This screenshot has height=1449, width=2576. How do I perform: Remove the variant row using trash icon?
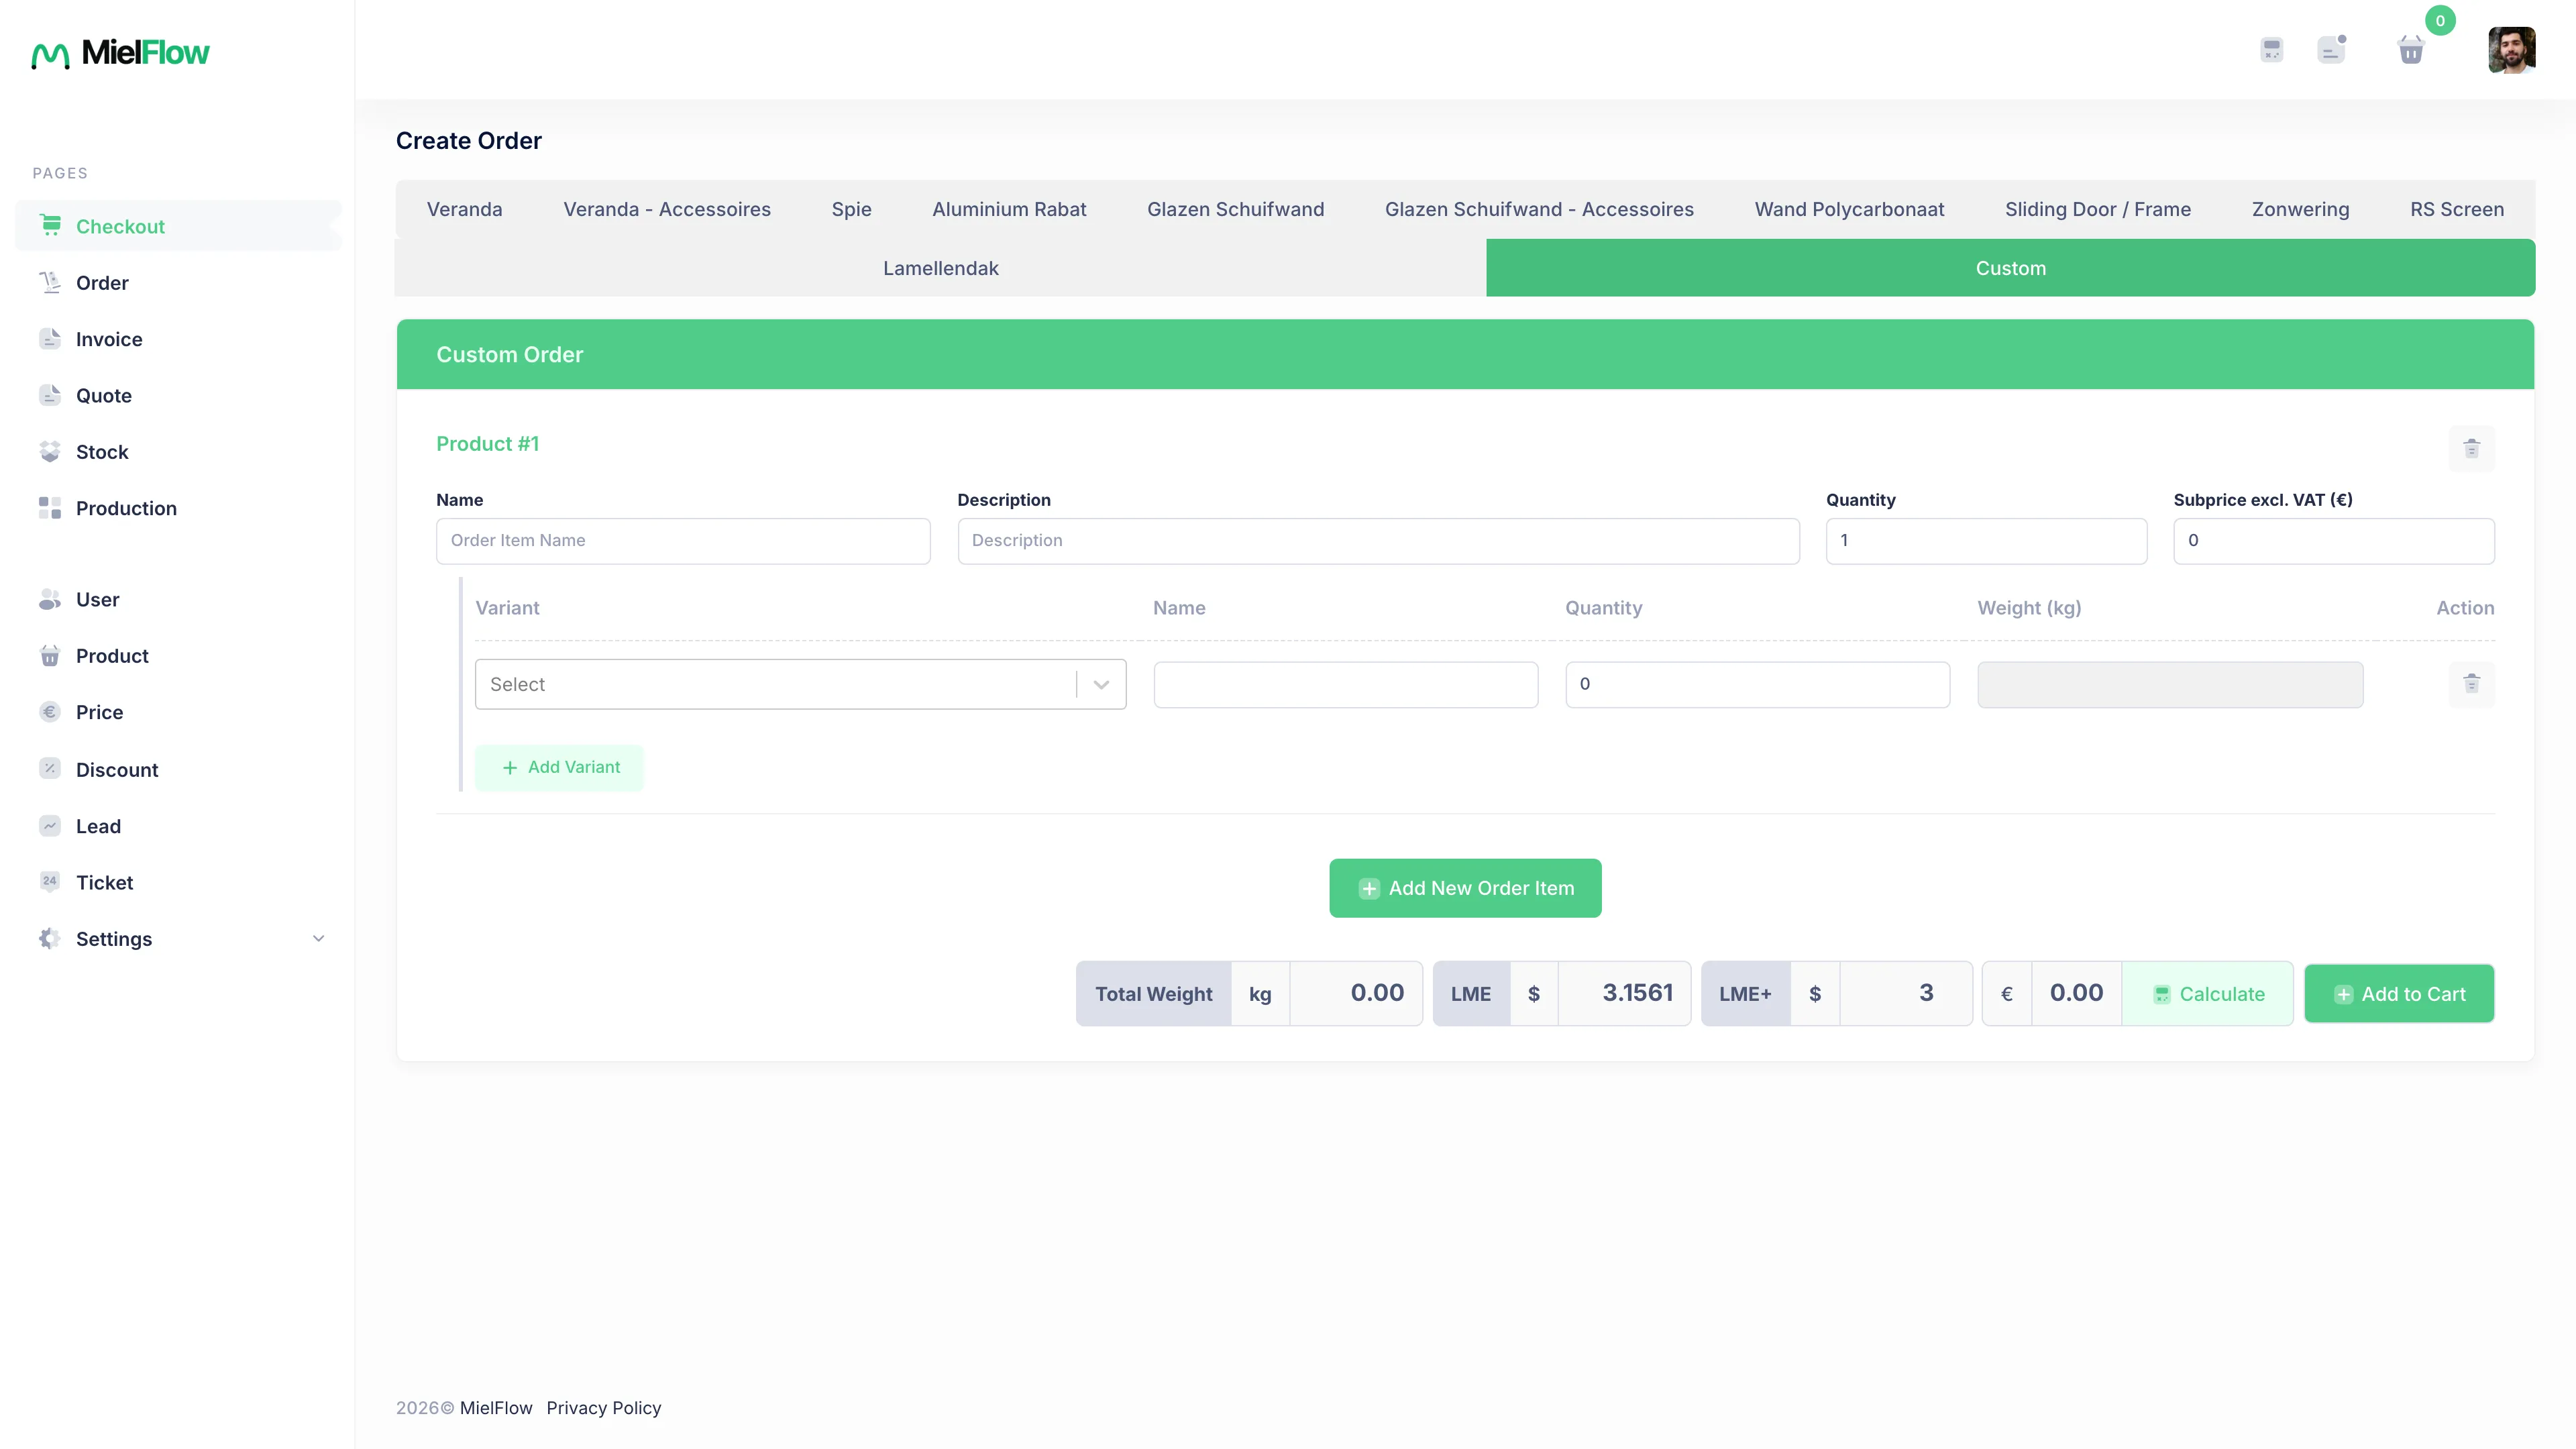[x=2472, y=683]
